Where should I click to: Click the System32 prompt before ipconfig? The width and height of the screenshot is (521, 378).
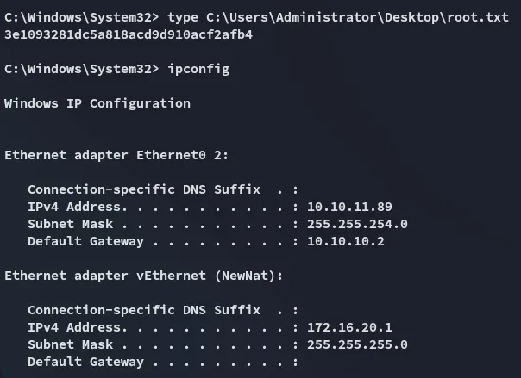(x=78, y=68)
